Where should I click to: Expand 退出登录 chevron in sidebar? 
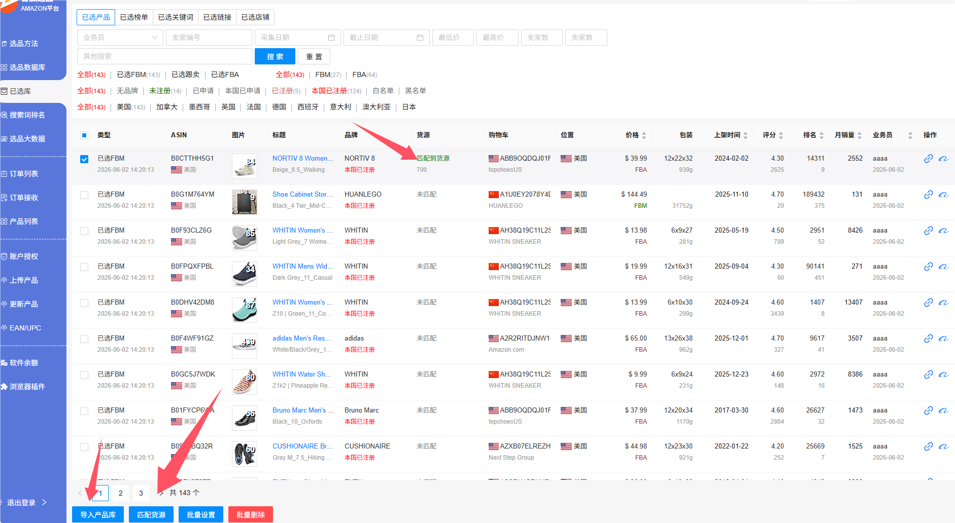45,502
